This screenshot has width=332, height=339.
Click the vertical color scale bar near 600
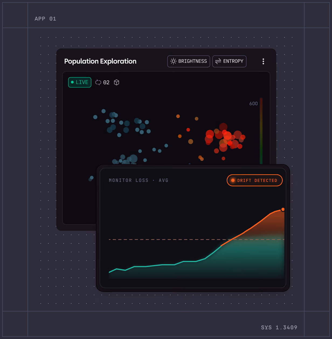pyautogui.click(x=261, y=131)
